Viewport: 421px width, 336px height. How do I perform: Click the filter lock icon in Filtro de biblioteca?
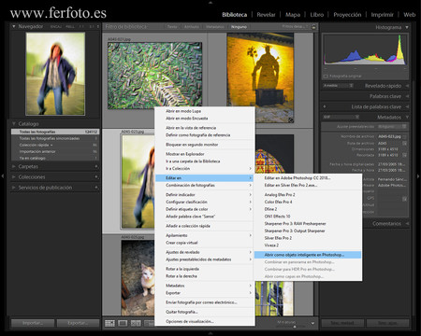tap(314, 27)
